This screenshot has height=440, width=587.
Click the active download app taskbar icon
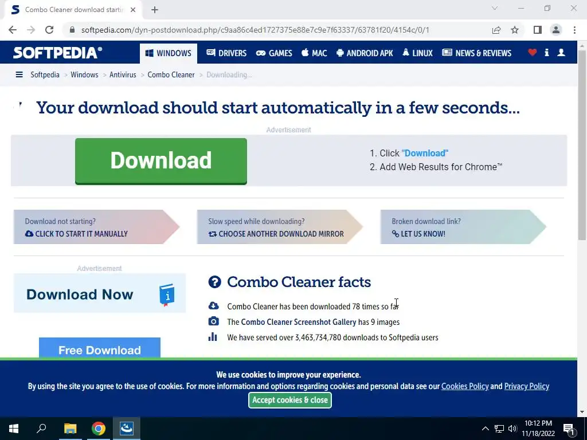[x=127, y=429]
